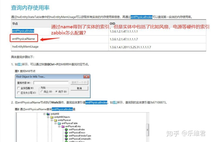The height and width of the screenshot is (142, 211).
Task: Close the Find Object In Mib Tree dialog
Action: (86, 77)
